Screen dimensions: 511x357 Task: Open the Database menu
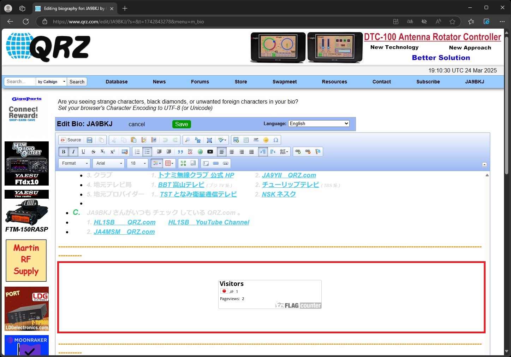pyautogui.click(x=117, y=82)
